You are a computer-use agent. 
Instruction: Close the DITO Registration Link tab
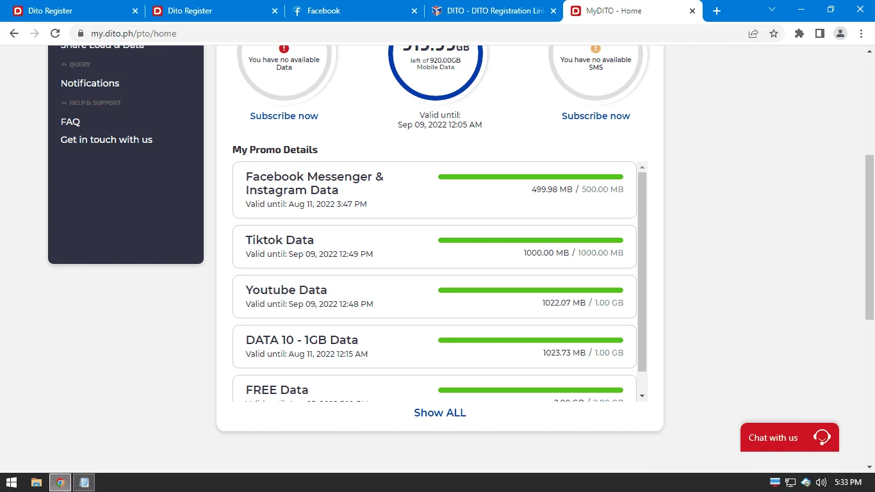pyautogui.click(x=553, y=11)
